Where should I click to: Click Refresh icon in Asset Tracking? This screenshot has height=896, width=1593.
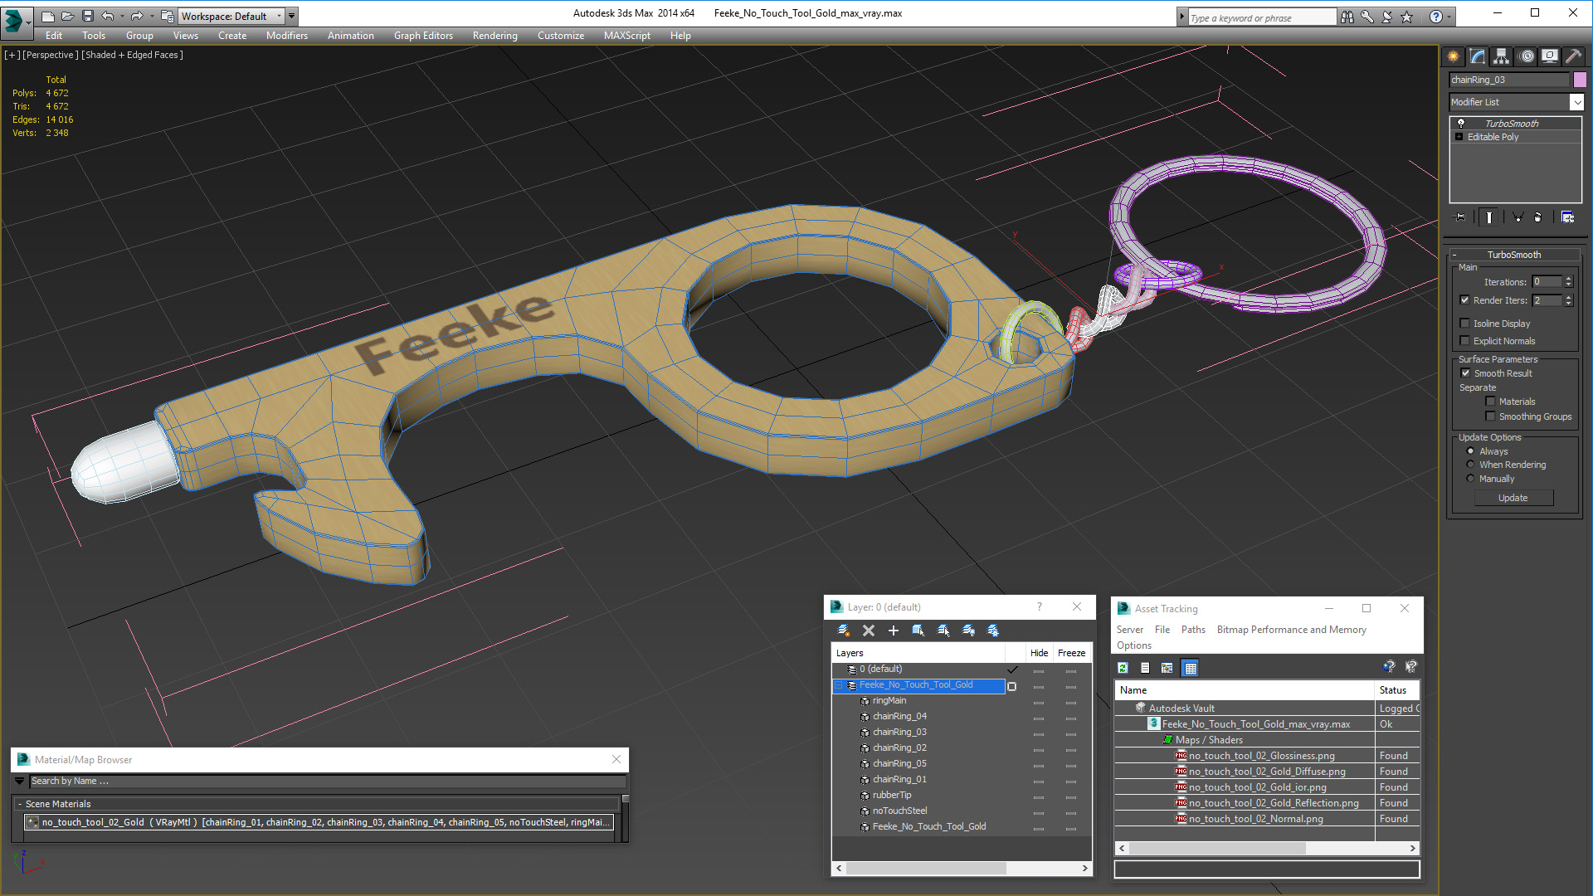[1123, 668]
